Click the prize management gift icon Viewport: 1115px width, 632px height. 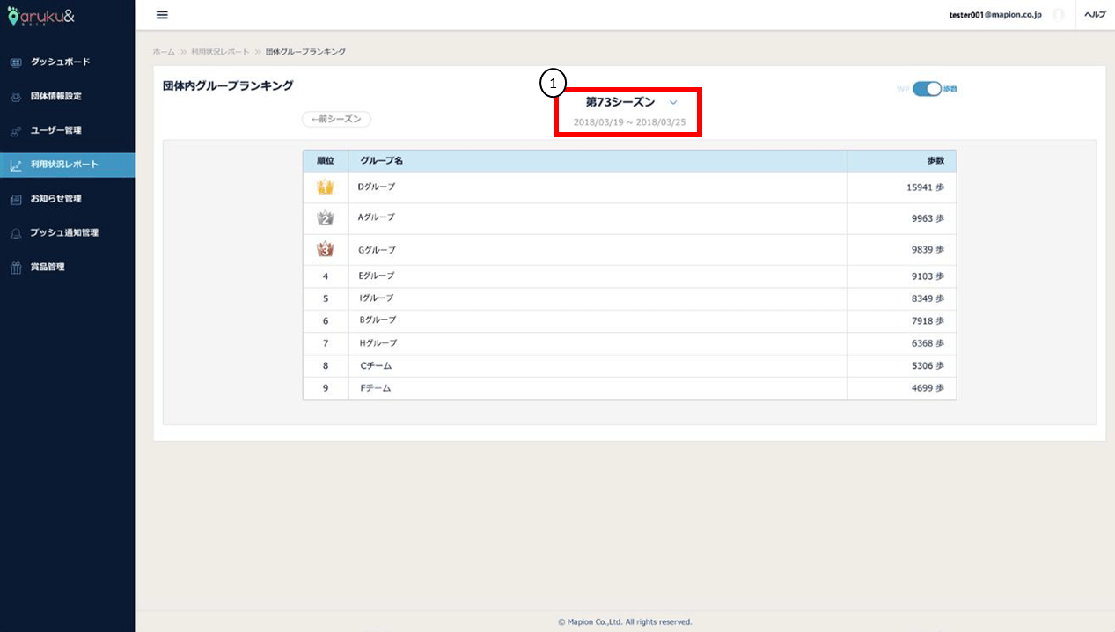pos(15,268)
